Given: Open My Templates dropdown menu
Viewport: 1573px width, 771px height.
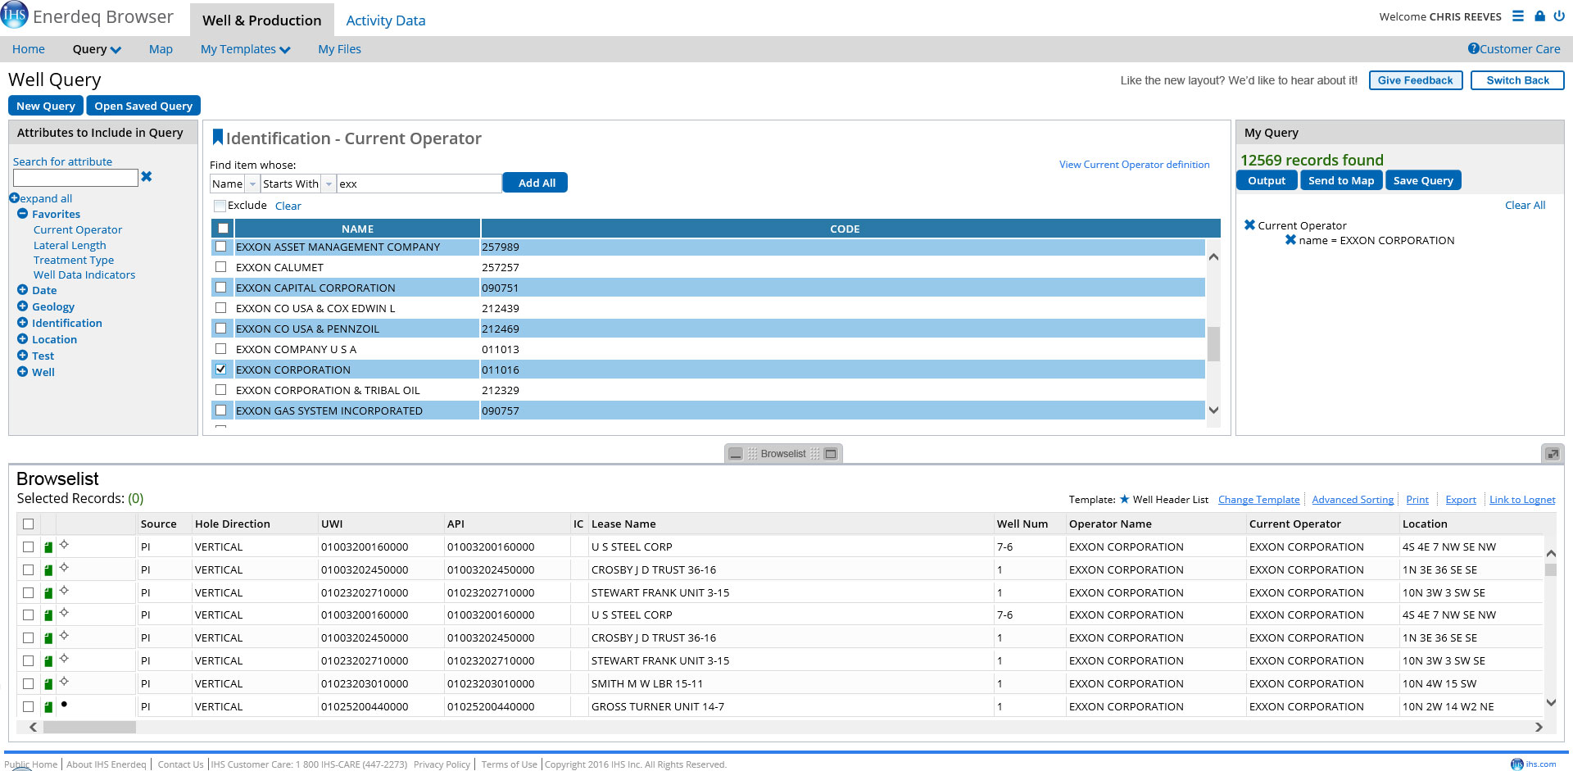Looking at the screenshot, I should pos(245,49).
